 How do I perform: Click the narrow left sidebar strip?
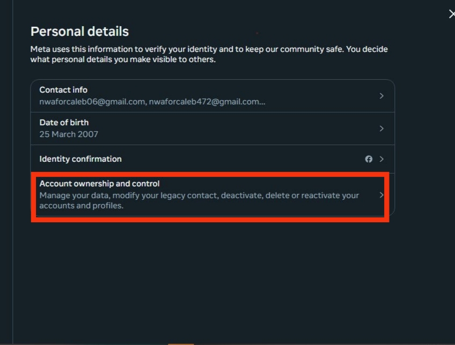[x=6, y=172]
